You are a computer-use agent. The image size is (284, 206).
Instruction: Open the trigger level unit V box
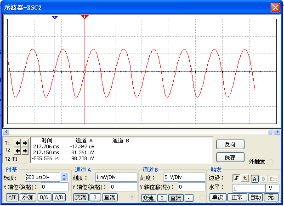point(272,188)
